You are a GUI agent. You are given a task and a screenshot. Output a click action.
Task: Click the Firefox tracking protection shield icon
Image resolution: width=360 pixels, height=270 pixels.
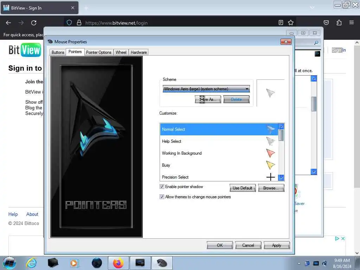point(69,22)
